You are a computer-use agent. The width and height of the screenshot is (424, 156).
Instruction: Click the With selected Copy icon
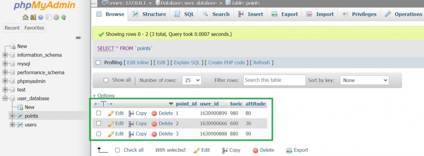pos(224,150)
